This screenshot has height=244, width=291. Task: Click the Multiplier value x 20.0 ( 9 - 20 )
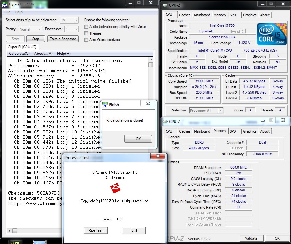tap(204, 87)
